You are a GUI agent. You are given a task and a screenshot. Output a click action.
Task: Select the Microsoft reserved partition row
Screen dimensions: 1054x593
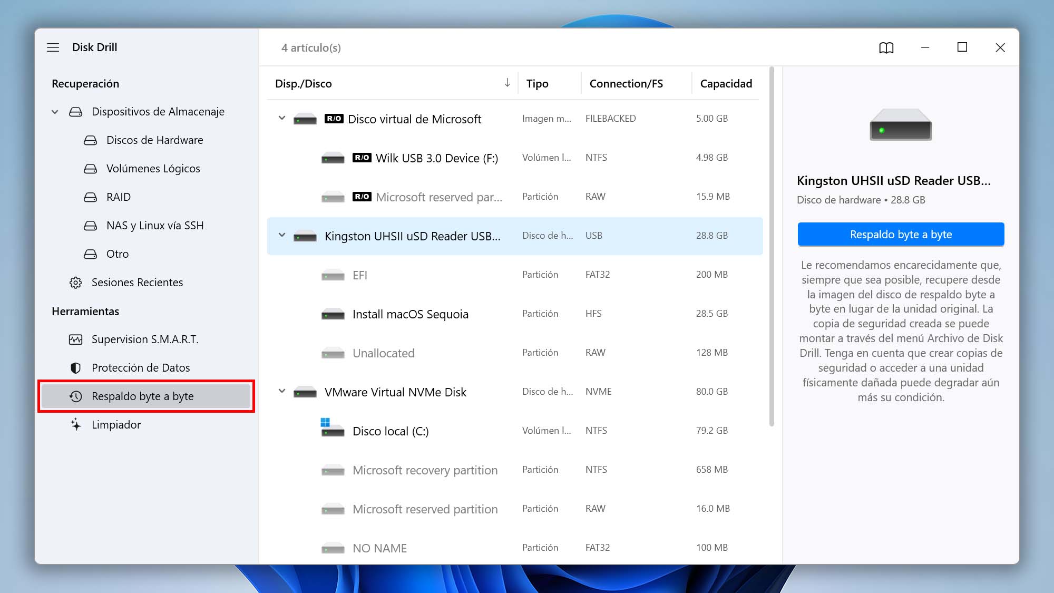[x=515, y=509]
